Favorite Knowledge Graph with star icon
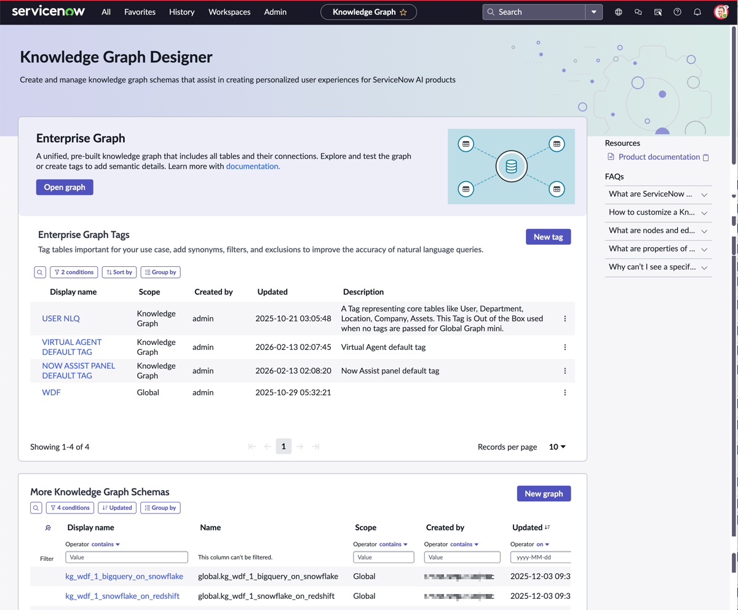738x610 pixels. pyautogui.click(x=403, y=12)
